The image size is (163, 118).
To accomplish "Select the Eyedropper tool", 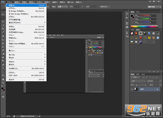I will click(3, 32).
